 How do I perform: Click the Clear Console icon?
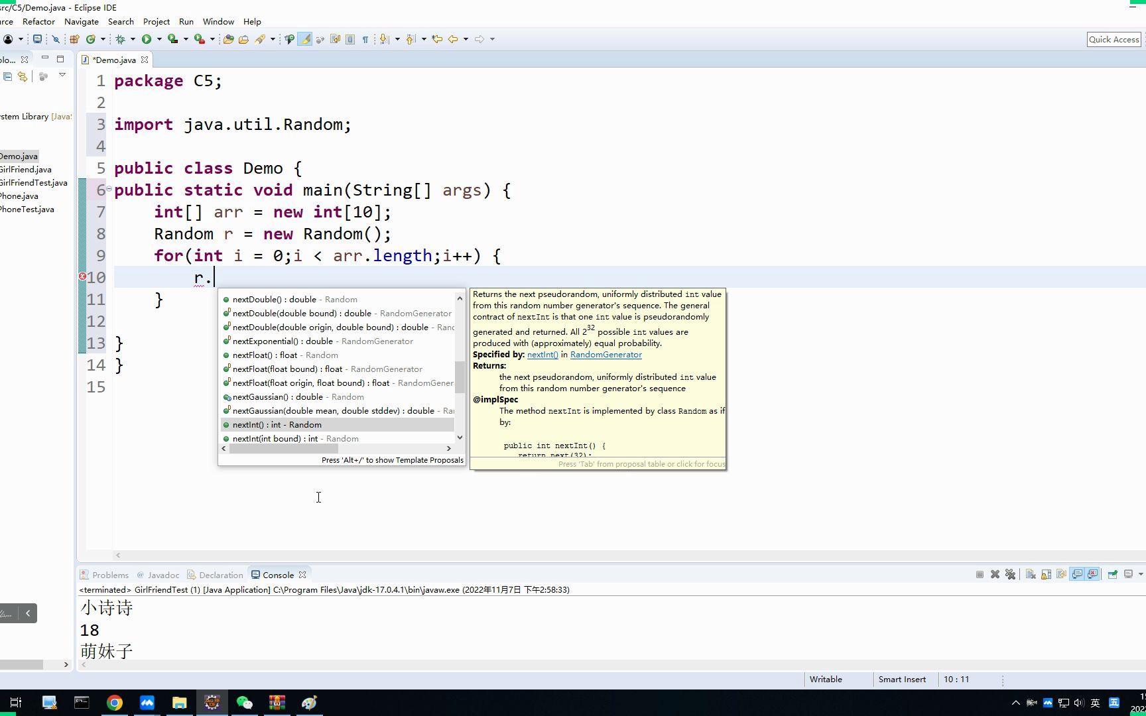coord(1031,574)
